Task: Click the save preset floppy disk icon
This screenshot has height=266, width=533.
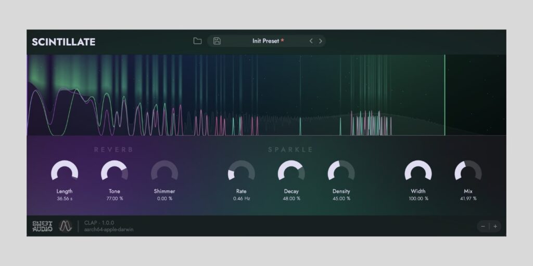Action: [217, 41]
